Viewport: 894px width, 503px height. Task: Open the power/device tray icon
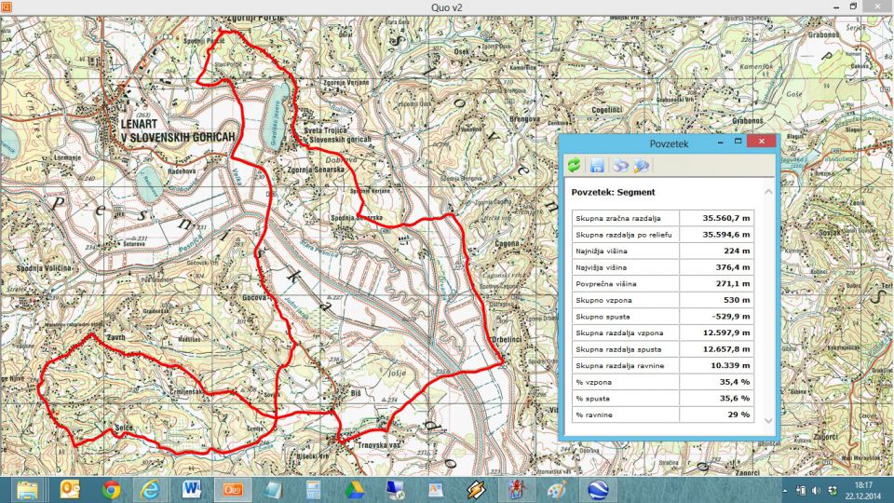(801, 491)
